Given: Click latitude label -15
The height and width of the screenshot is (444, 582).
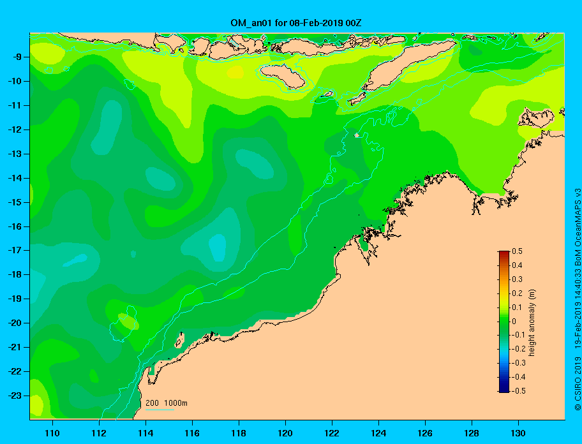Looking at the screenshot, I should pyautogui.click(x=14, y=202).
